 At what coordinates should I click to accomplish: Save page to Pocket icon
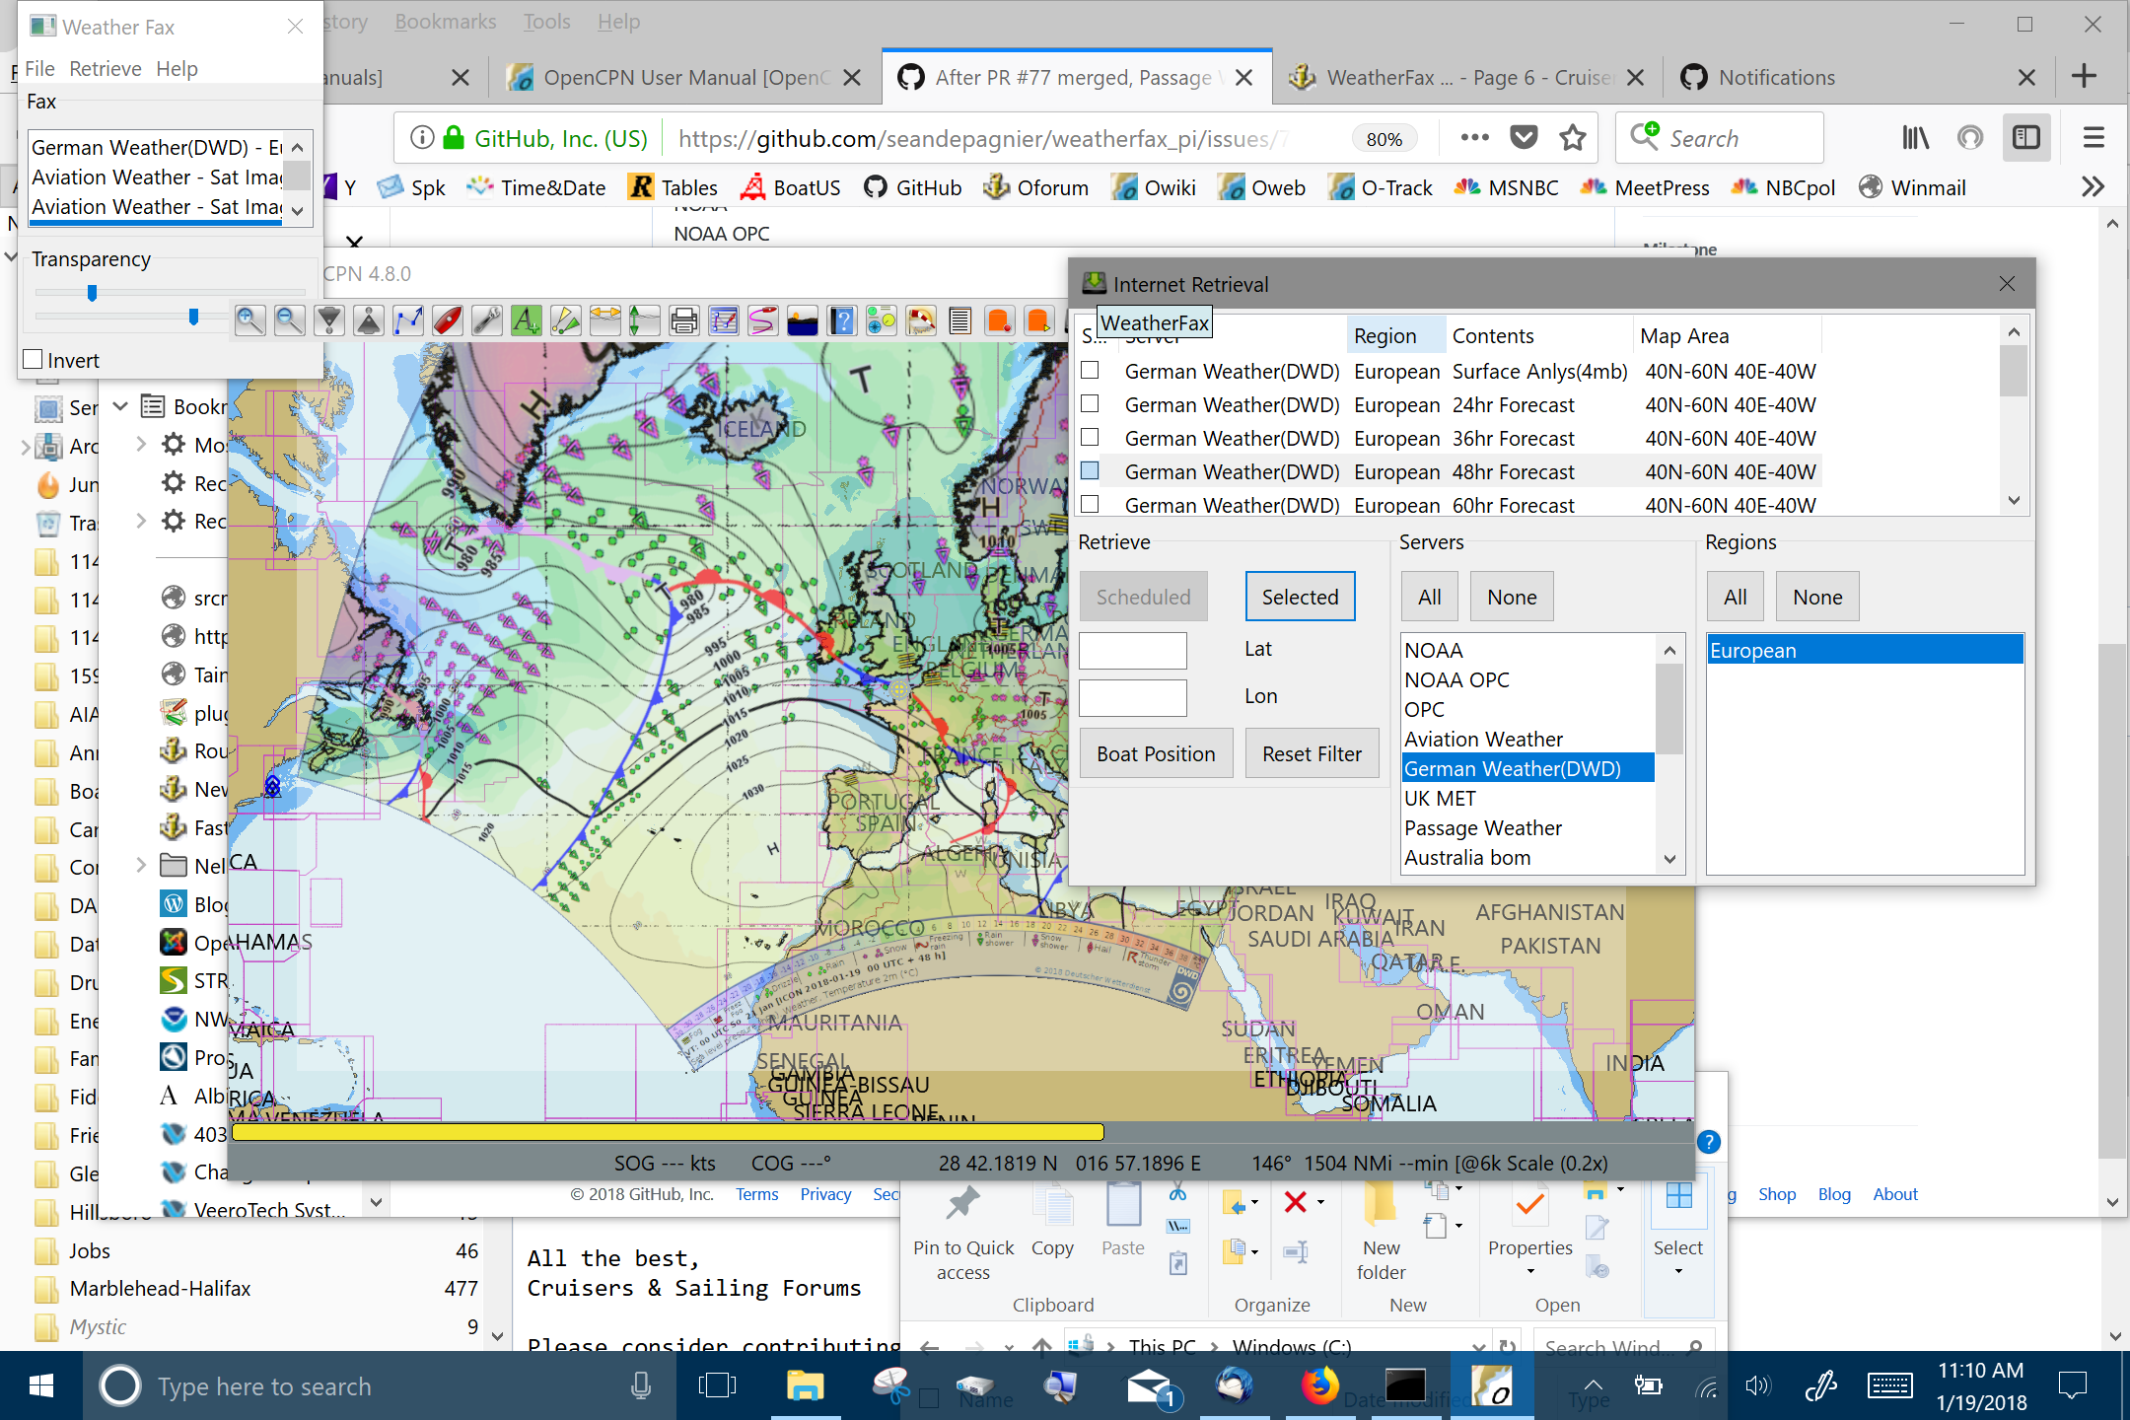pos(1525,138)
